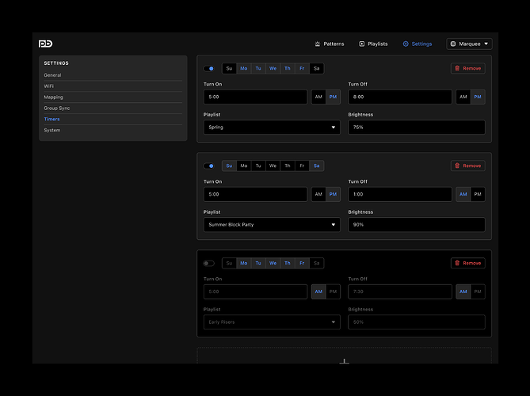
Task: Open the Playlists tab
Action: 373,44
